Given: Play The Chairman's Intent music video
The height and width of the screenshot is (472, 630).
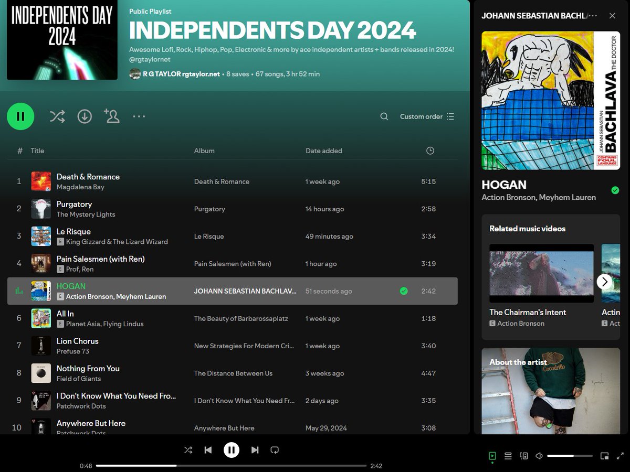Looking at the screenshot, I should pyautogui.click(x=541, y=273).
